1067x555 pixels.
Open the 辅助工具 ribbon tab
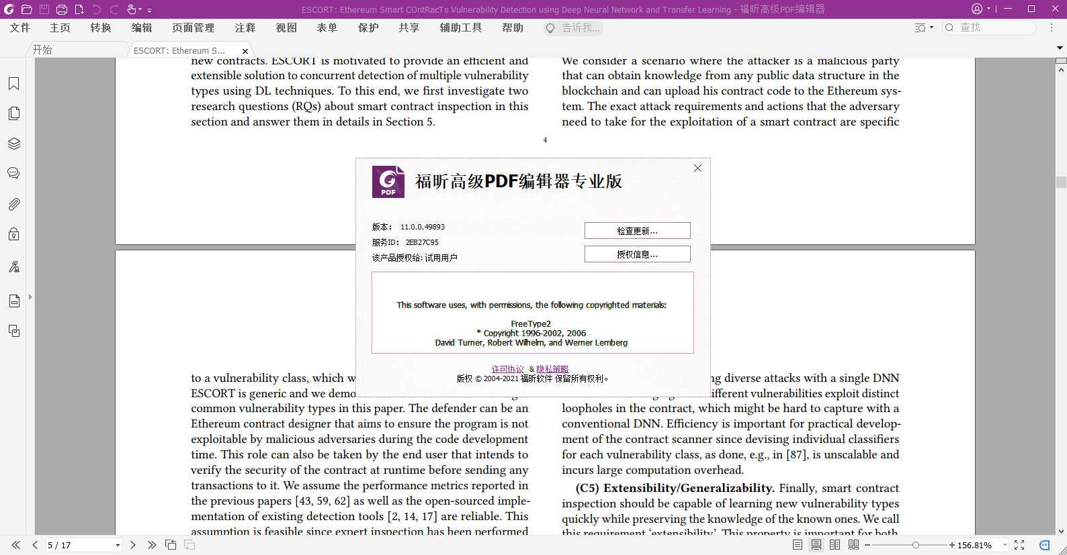tap(461, 28)
